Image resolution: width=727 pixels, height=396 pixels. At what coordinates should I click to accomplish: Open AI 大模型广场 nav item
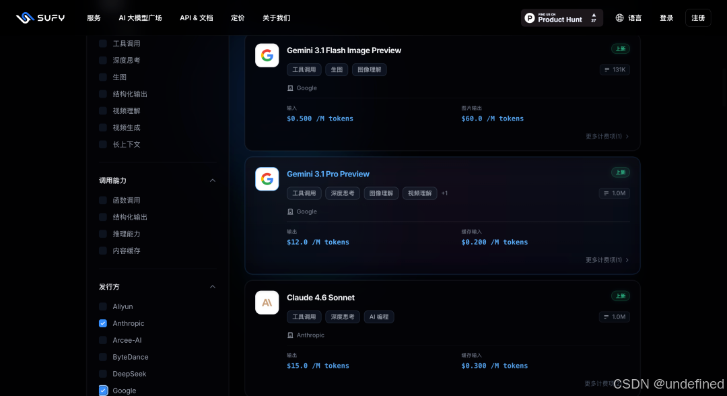click(140, 18)
